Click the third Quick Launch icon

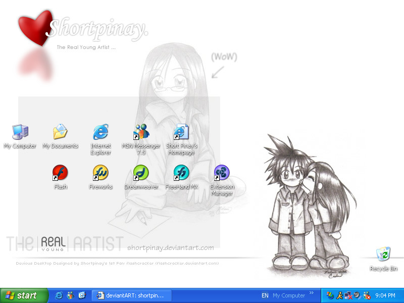(x=82, y=295)
